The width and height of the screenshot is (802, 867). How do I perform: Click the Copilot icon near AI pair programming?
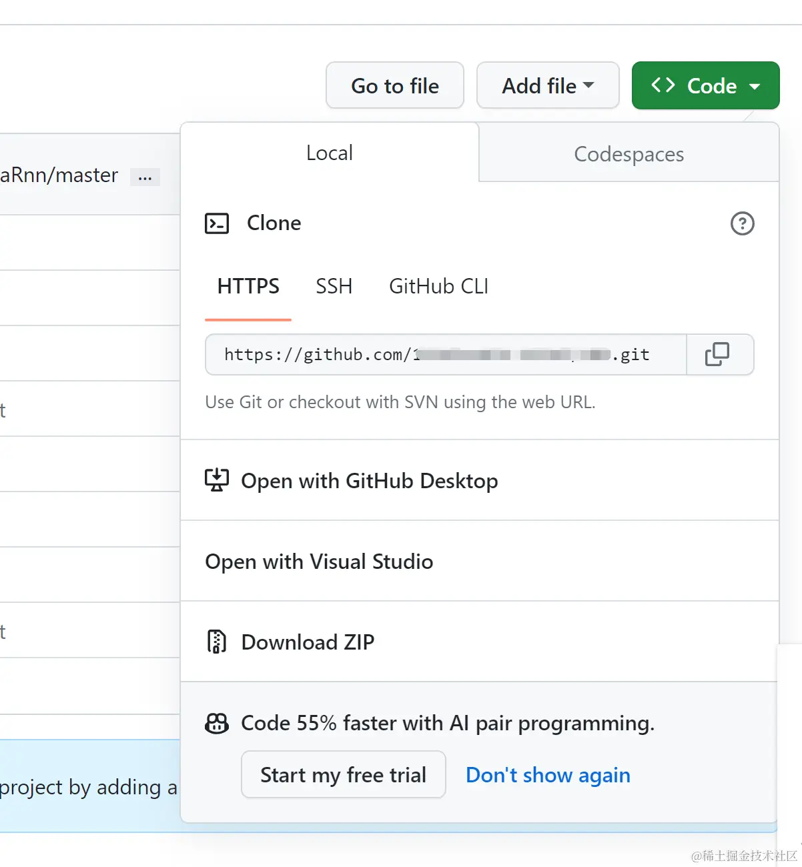point(217,723)
